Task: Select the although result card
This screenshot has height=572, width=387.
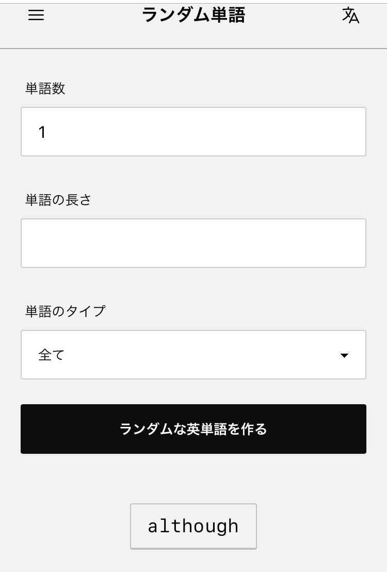Action: click(x=193, y=526)
